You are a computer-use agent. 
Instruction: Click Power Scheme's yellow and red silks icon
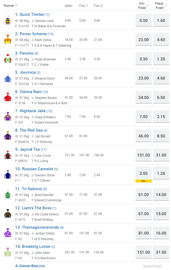(8, 40)
